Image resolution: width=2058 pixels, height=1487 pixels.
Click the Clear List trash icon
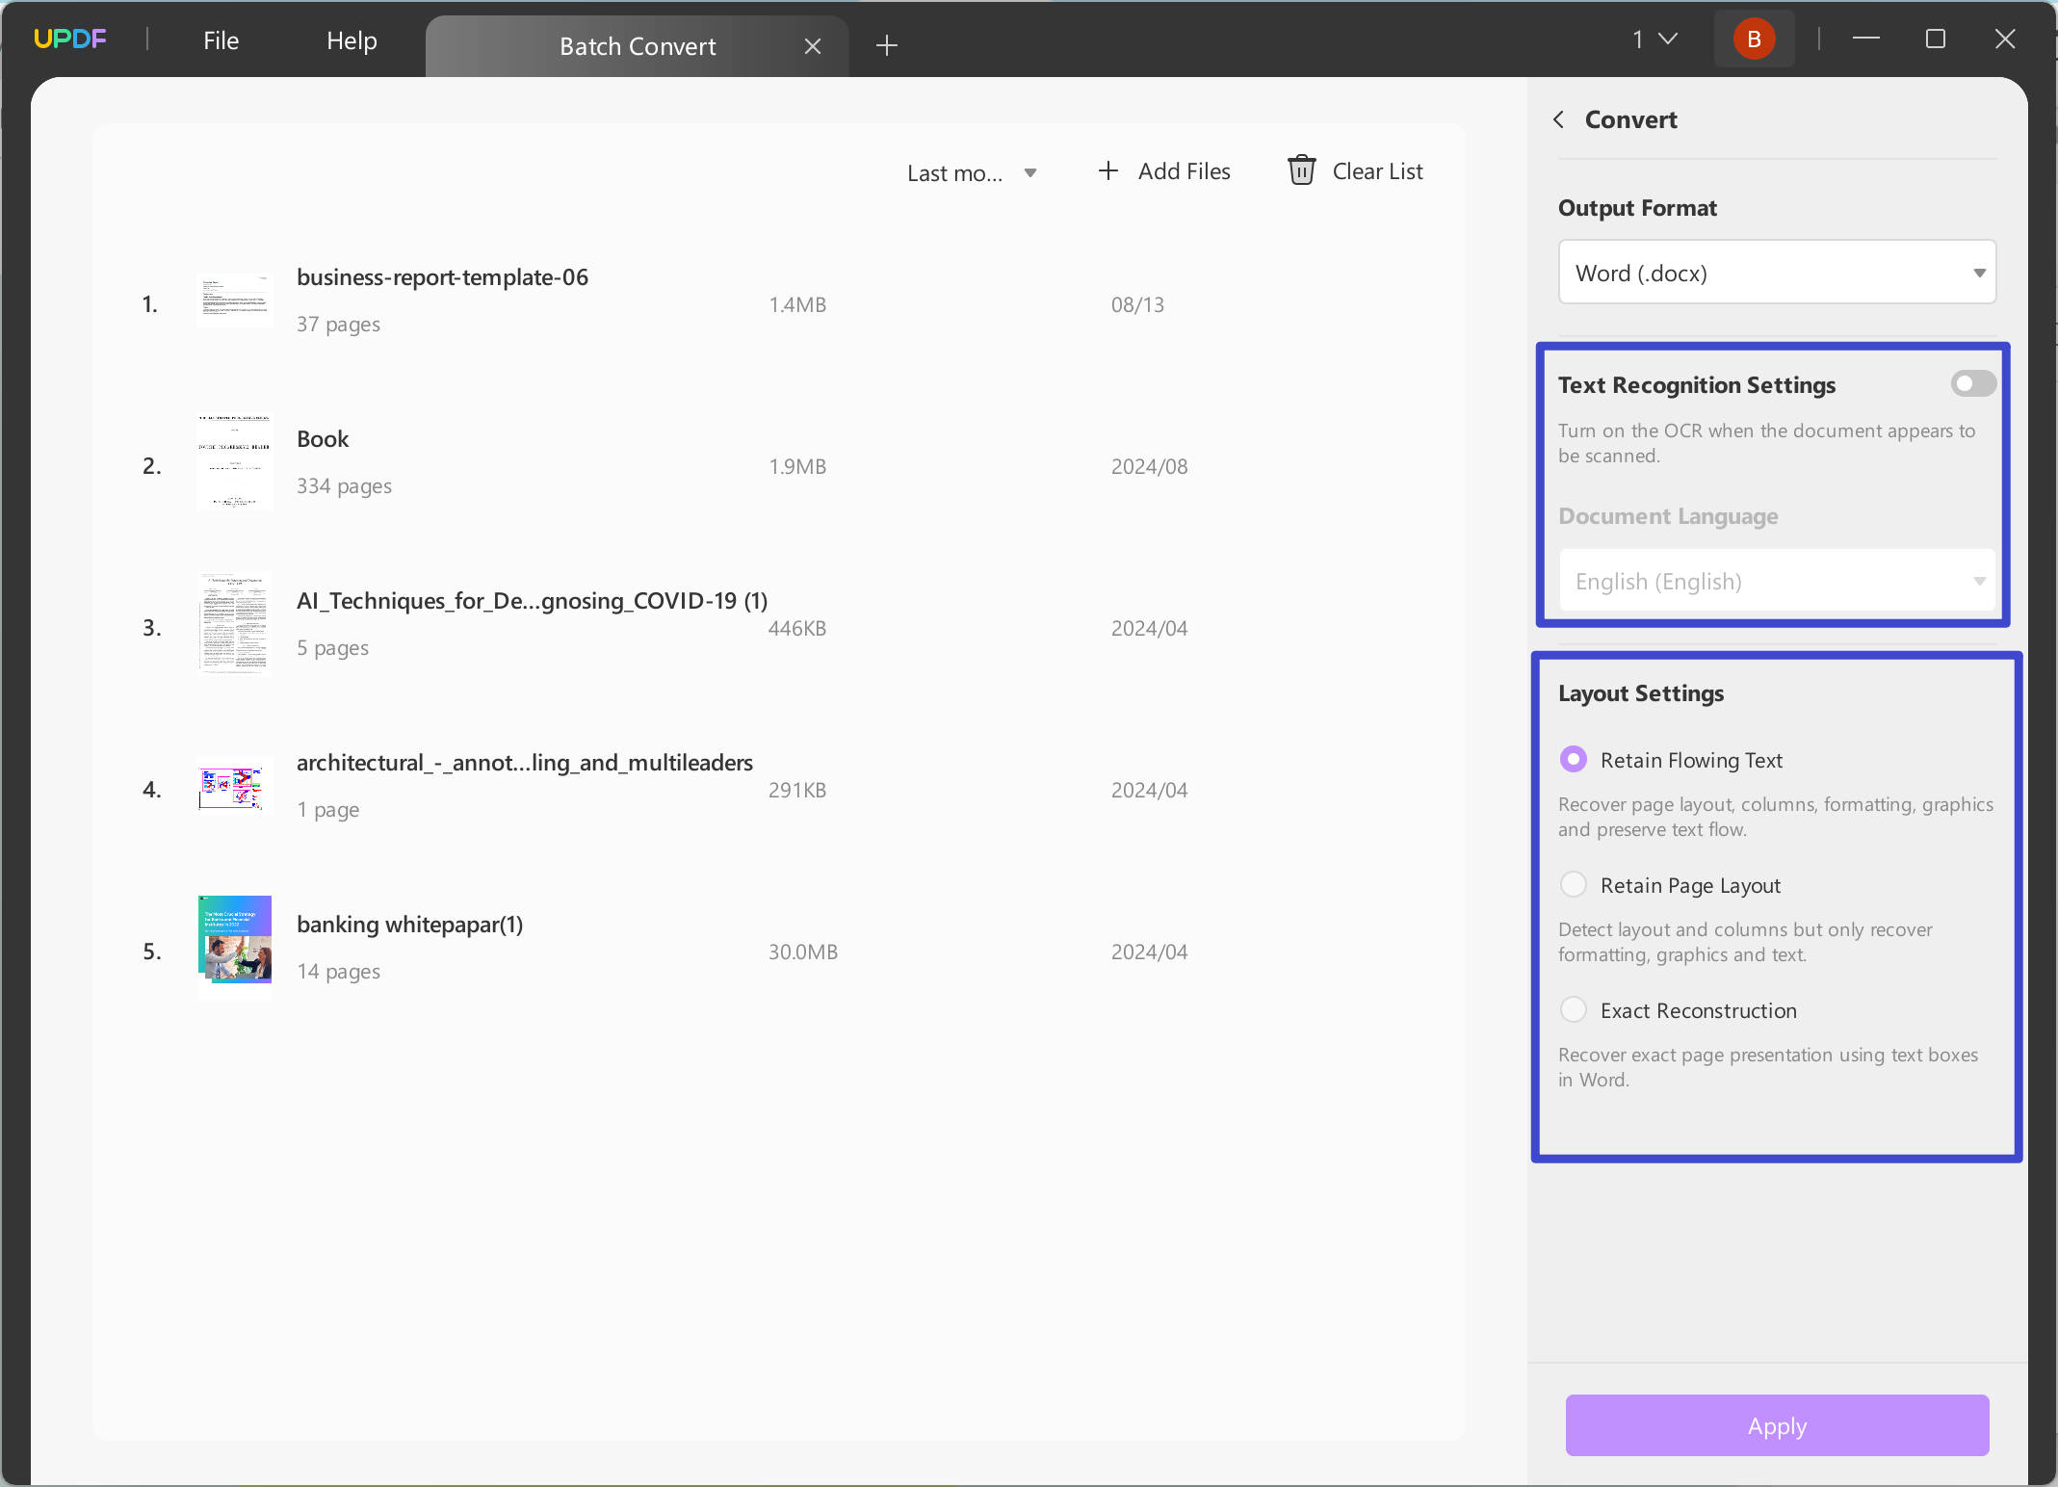pos(1301,170)
